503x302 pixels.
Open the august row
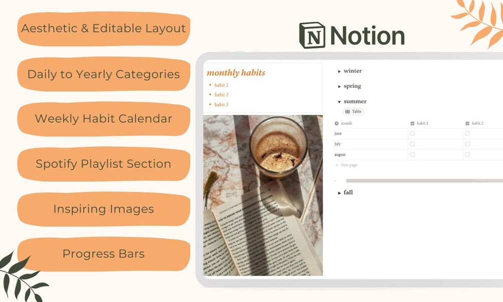[x=370, y=154]
